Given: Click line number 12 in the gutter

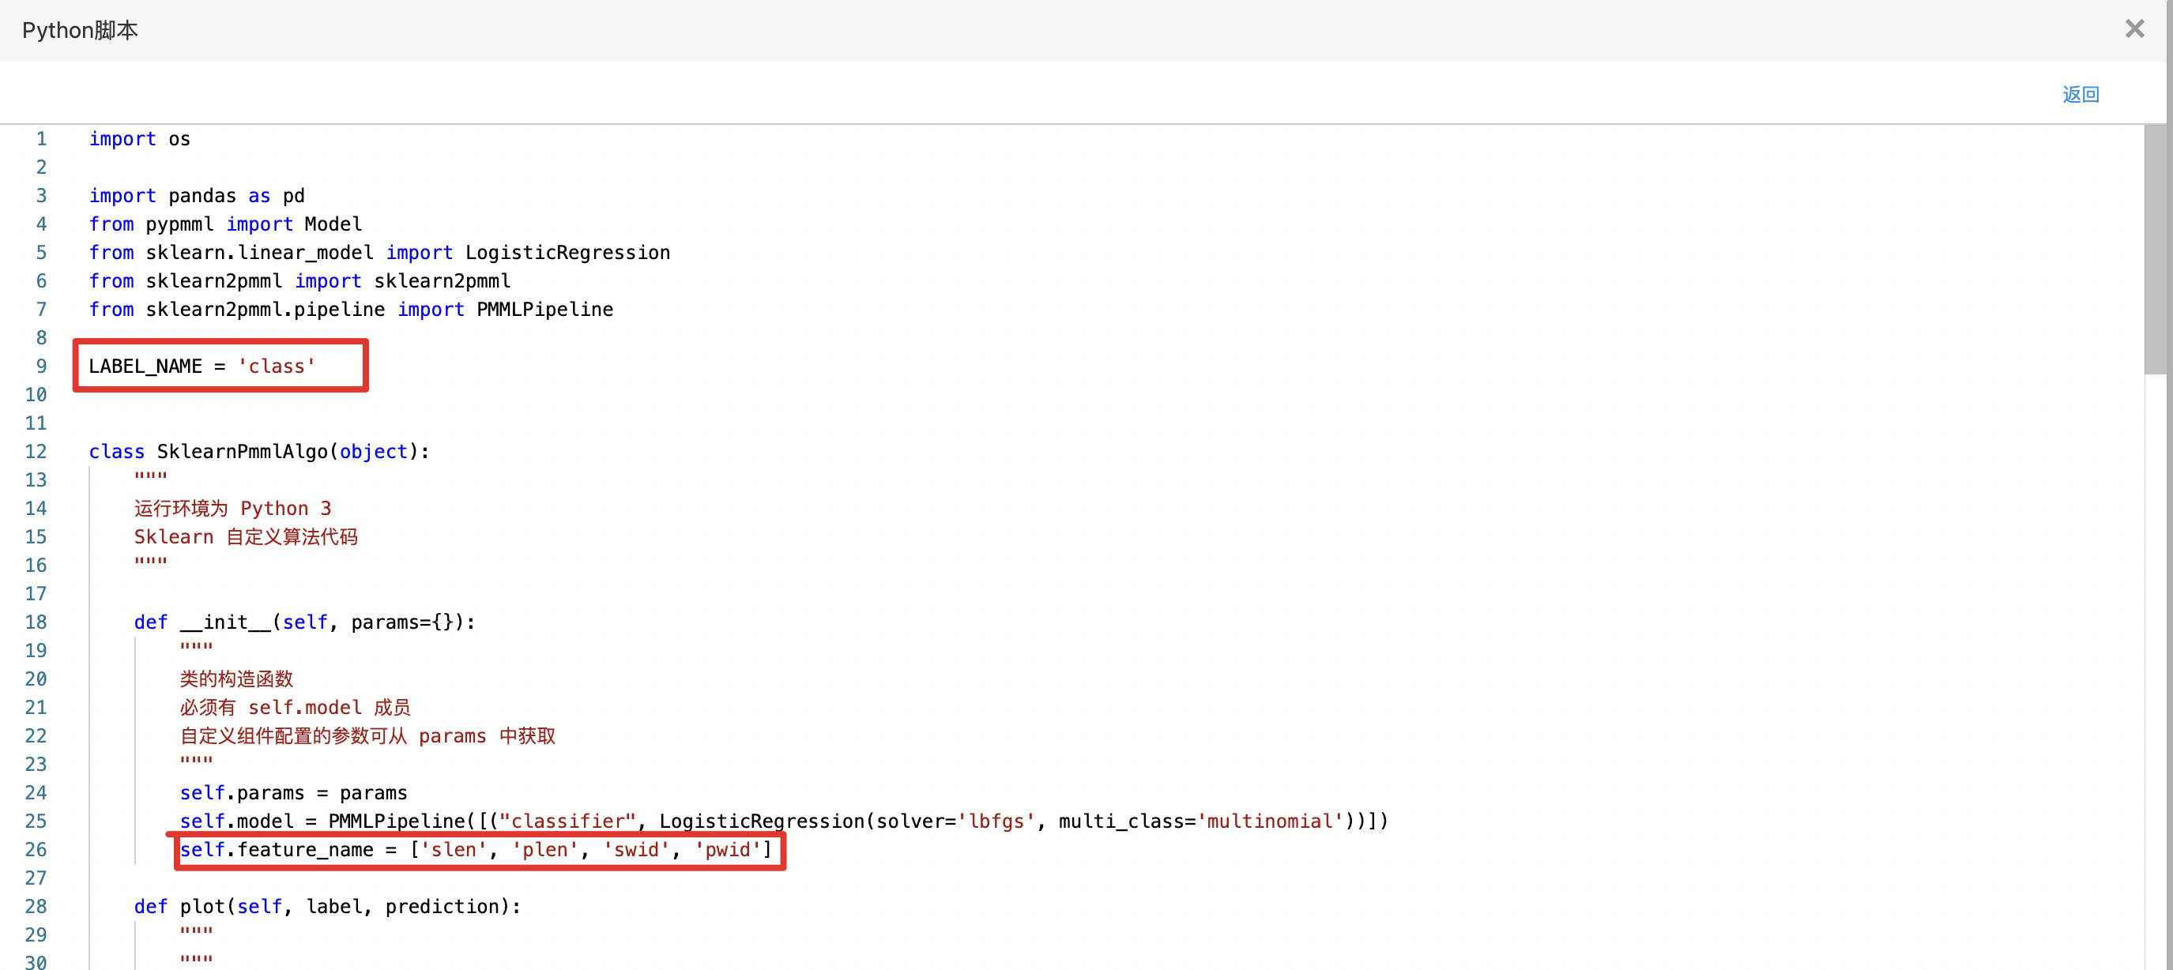Looking at the screenshot, I should coord(36,451).
